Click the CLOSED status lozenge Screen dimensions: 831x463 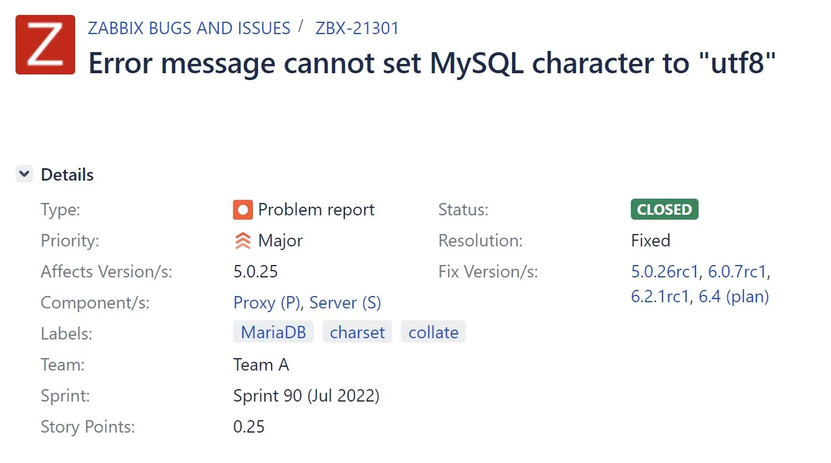click(x=663, y=209)
